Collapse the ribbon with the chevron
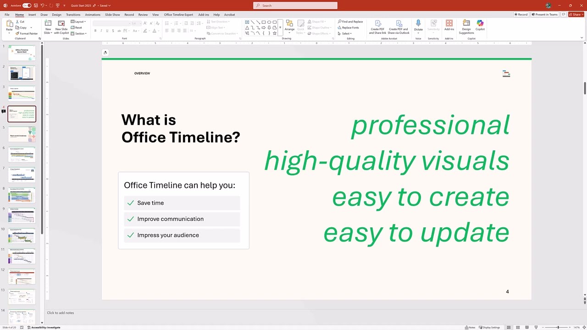This screenshot has height=330, width=587. coord(582,38)
